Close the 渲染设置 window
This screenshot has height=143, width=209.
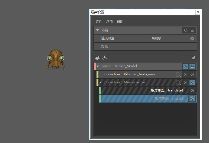(x=198, y=12)
